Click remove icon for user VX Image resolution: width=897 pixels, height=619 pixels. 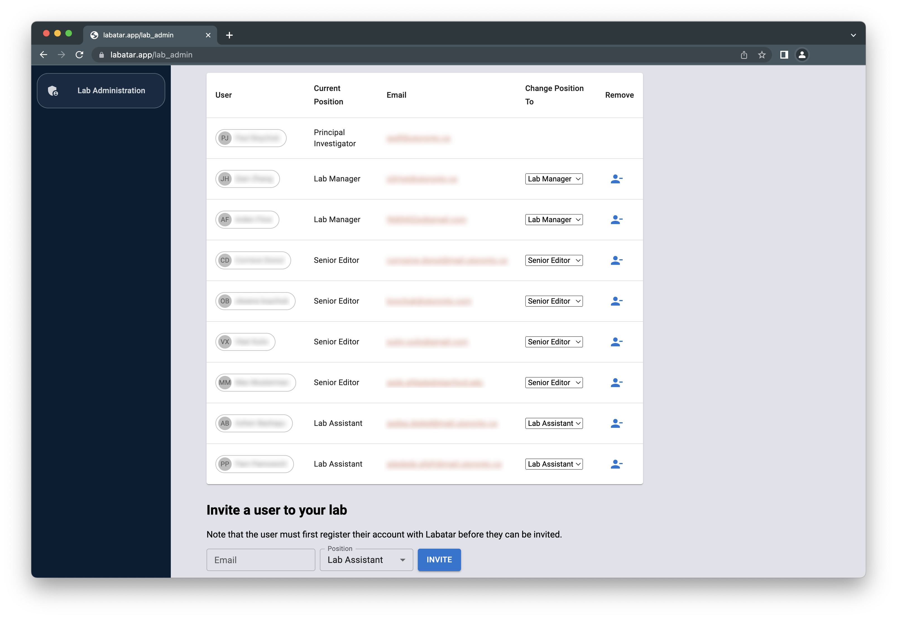click(x=616, y=342)
